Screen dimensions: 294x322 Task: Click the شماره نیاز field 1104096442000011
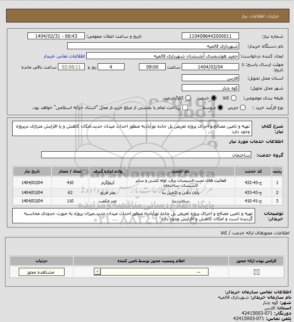tap(210, 36)
